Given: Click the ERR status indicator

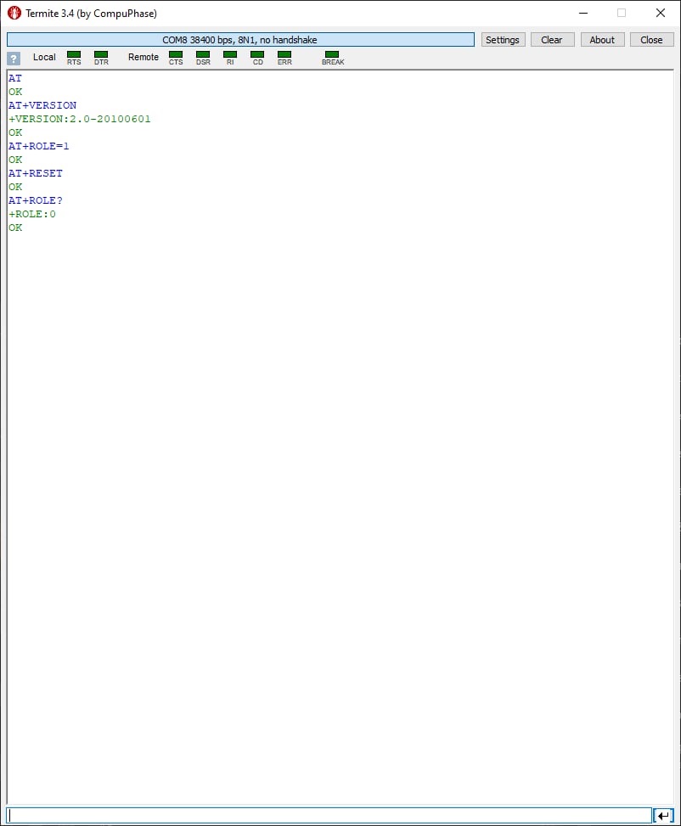Looking at the screenshot, I should tap(284, 54).
